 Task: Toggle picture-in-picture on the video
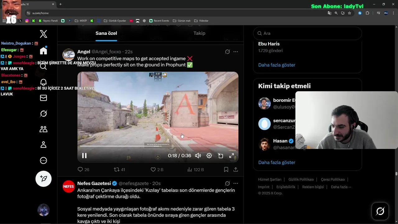pos(220,156)
